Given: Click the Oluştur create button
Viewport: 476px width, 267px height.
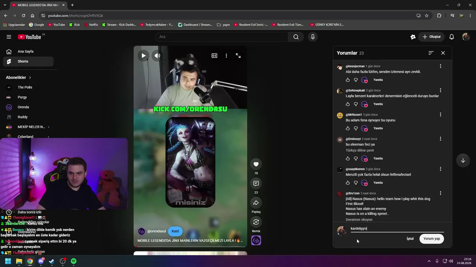Looking at the screenshot, I should point(431,37).
